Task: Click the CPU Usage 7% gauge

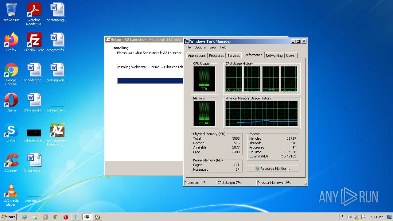Action: (204, 79)
